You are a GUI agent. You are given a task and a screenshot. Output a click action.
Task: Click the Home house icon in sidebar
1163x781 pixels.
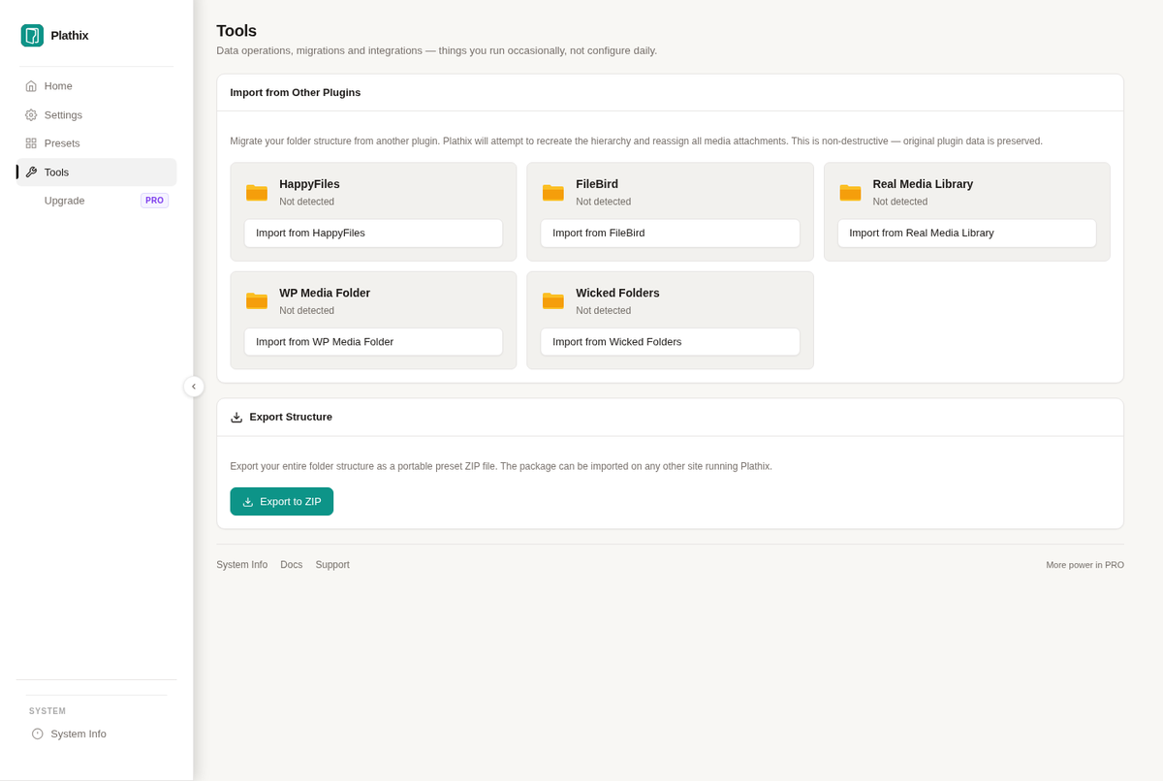31,86
